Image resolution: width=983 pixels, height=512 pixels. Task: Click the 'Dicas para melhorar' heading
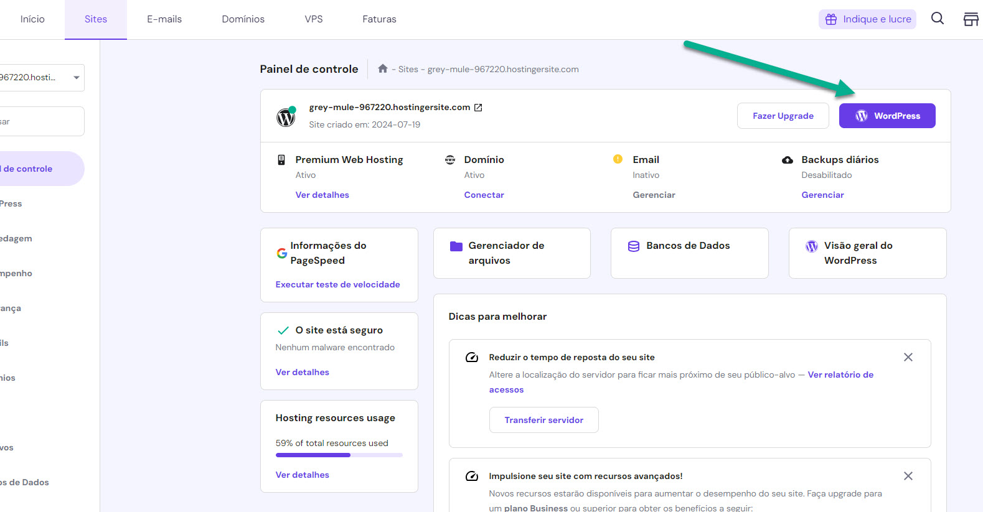pyautogui.click(x=497, y=317)
